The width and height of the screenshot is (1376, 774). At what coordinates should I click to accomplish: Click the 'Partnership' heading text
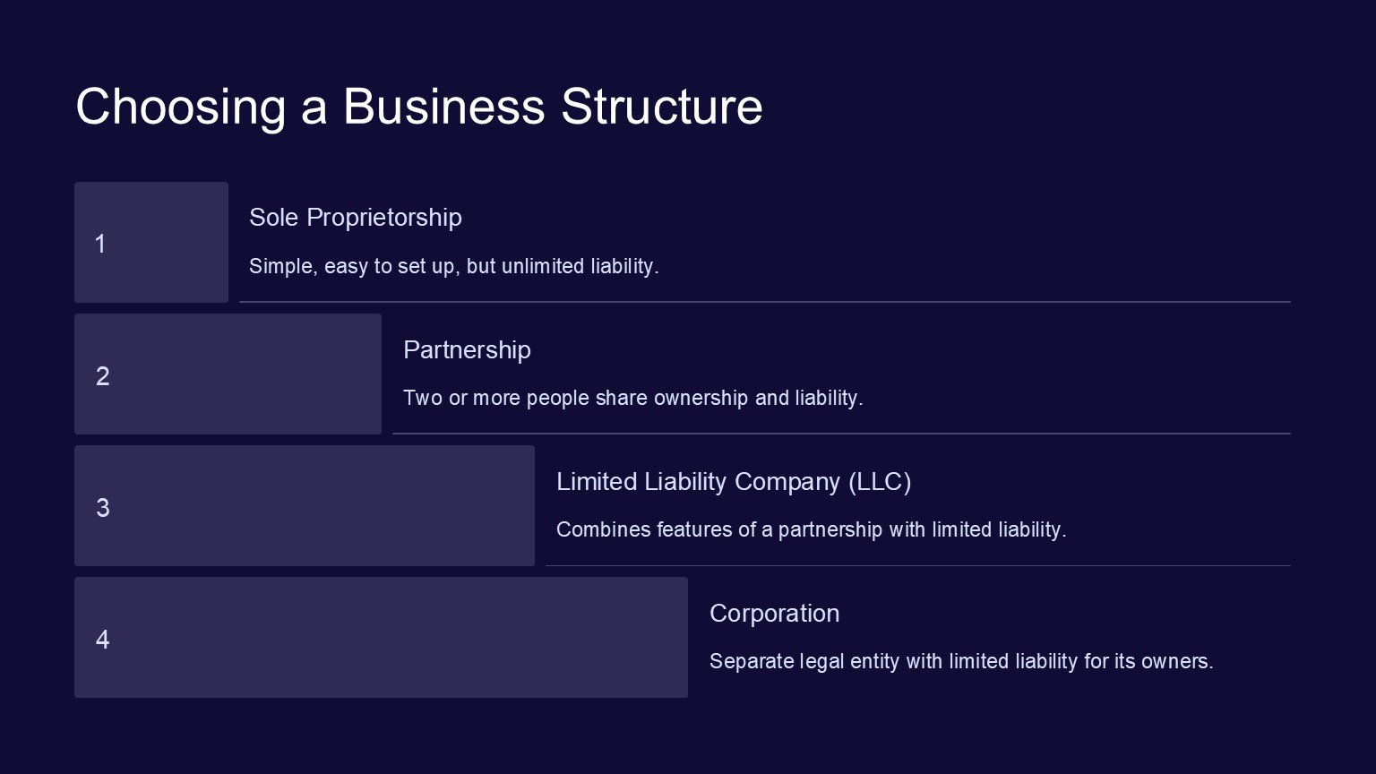467,349
